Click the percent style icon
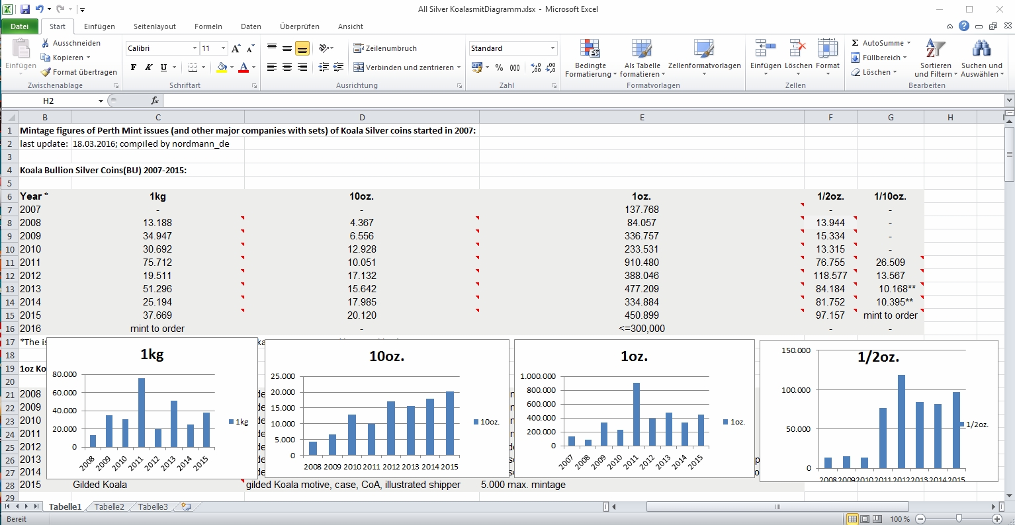 tap(499, 67)
